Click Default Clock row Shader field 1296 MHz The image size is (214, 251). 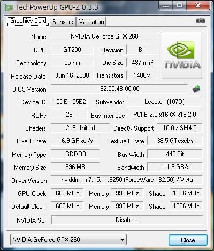click(x=186, y=206)
